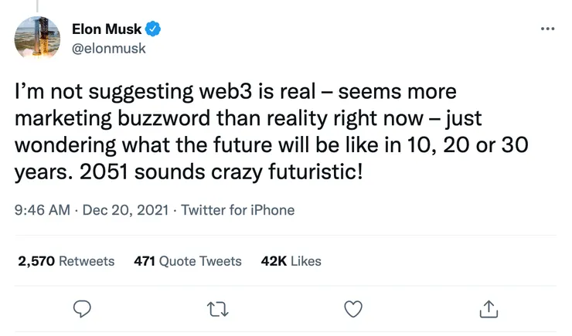
Task: Retweet using the arrows icon
Action: [217, 309]
